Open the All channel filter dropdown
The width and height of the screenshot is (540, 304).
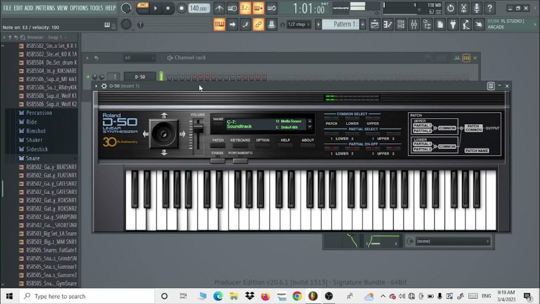click(x=139, y=58)
